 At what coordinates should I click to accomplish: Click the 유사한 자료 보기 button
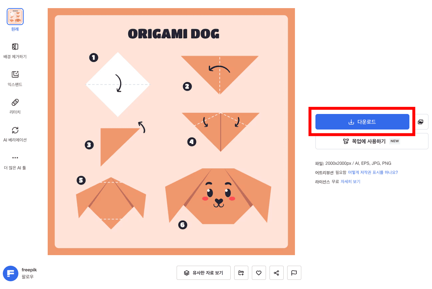(203, 273)
